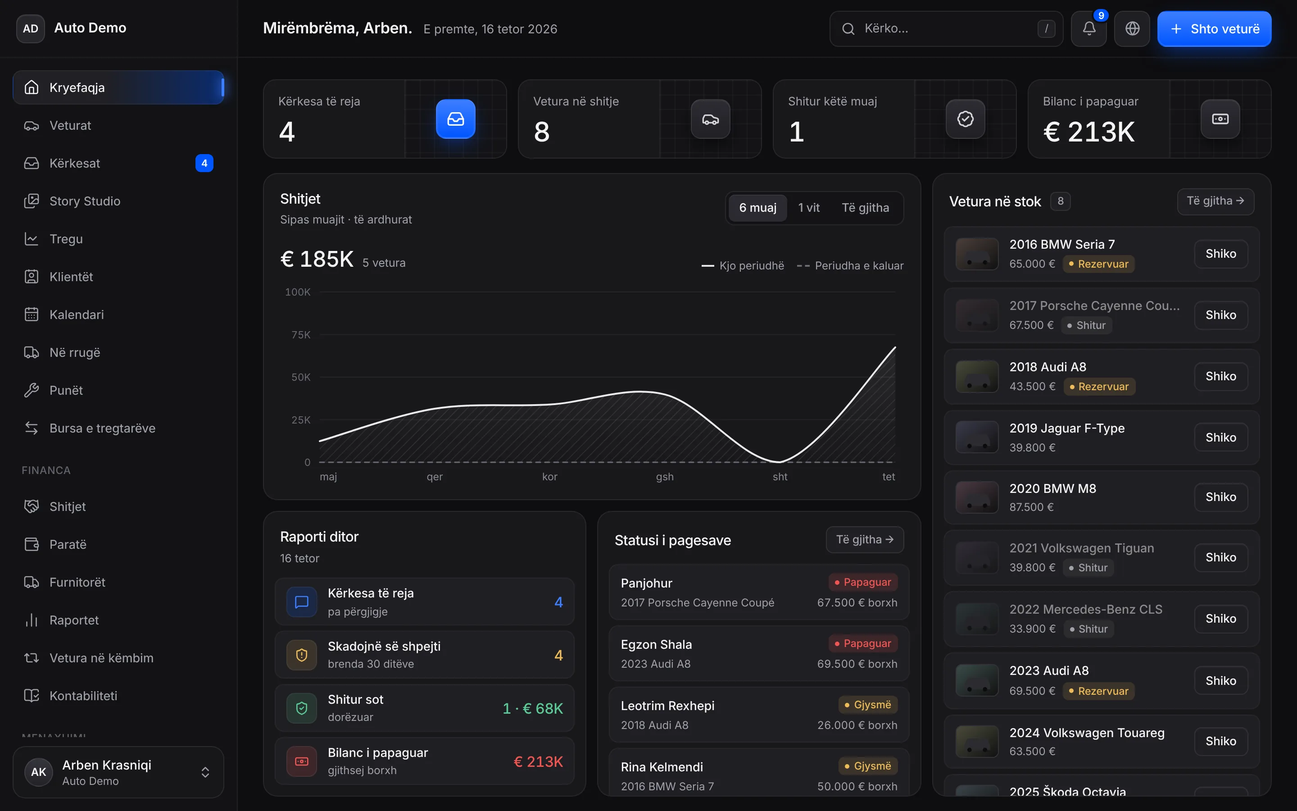Click the AK user avatar
1297x811 pixels.
coord(39,772)
